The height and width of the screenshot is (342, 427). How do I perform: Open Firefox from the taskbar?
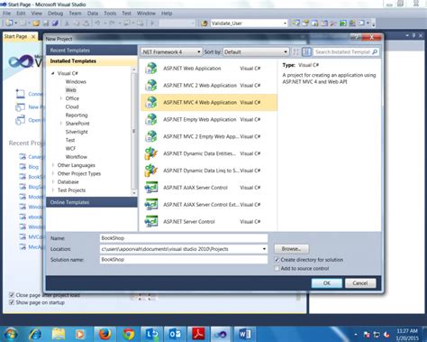click(x=104, y=334)
